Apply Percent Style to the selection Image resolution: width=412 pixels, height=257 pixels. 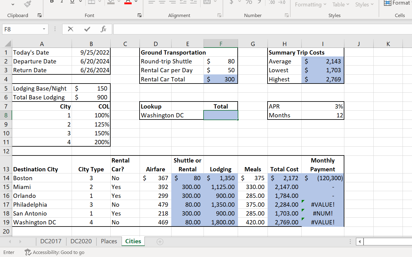(249, 2)
